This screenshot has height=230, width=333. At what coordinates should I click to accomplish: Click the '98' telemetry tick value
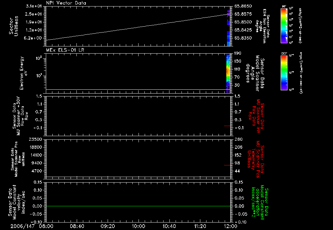click(x=237, y=163)
